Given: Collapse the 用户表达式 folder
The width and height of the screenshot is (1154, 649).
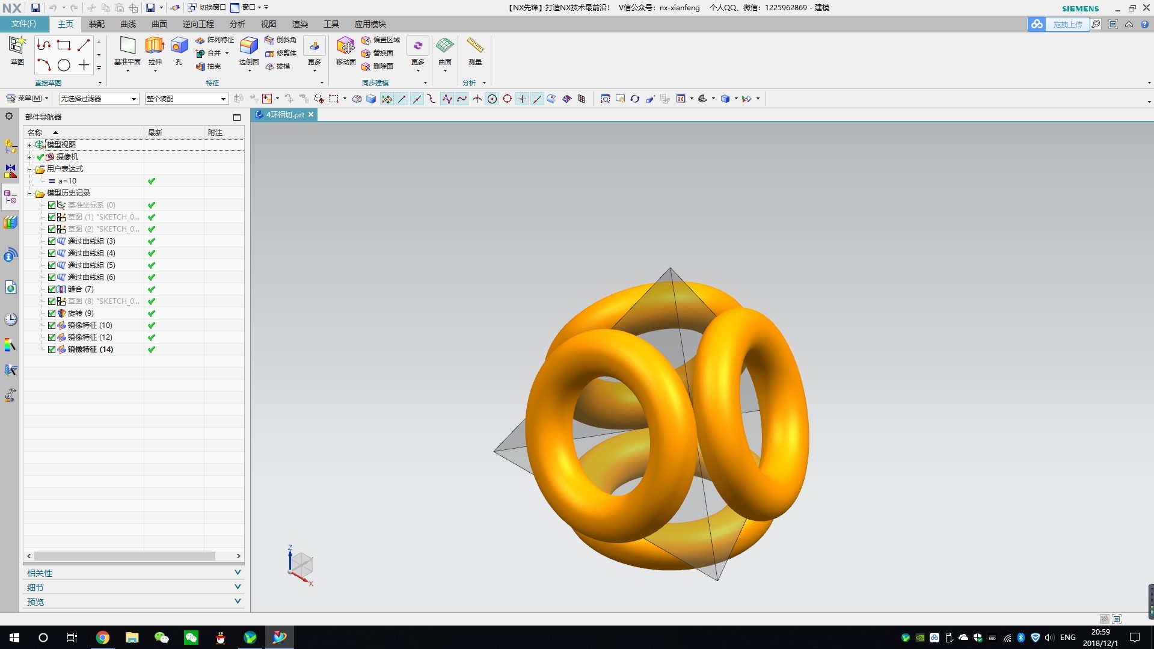Looking at the screenshot, I should tap(29, 169).
